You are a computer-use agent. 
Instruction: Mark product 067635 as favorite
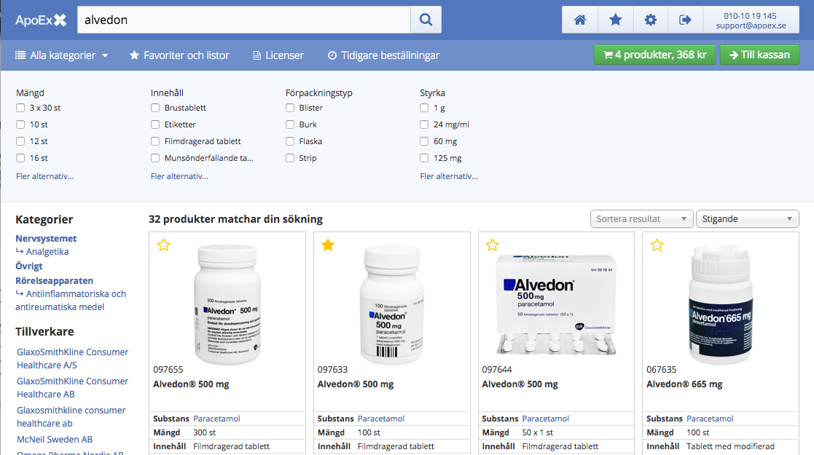(x=657, y=245)
